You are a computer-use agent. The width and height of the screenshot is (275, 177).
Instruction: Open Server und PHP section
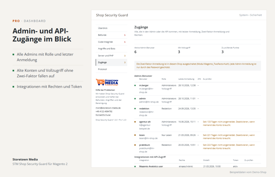111,56
